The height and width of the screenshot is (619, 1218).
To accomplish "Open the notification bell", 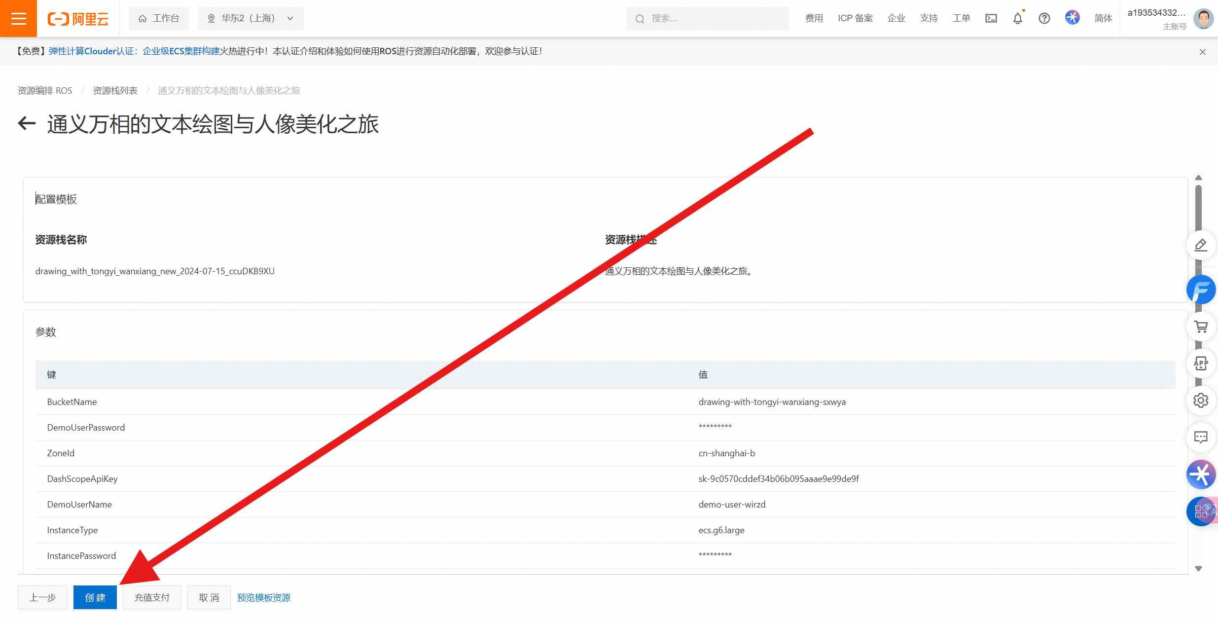I will tap(1017, 19).
